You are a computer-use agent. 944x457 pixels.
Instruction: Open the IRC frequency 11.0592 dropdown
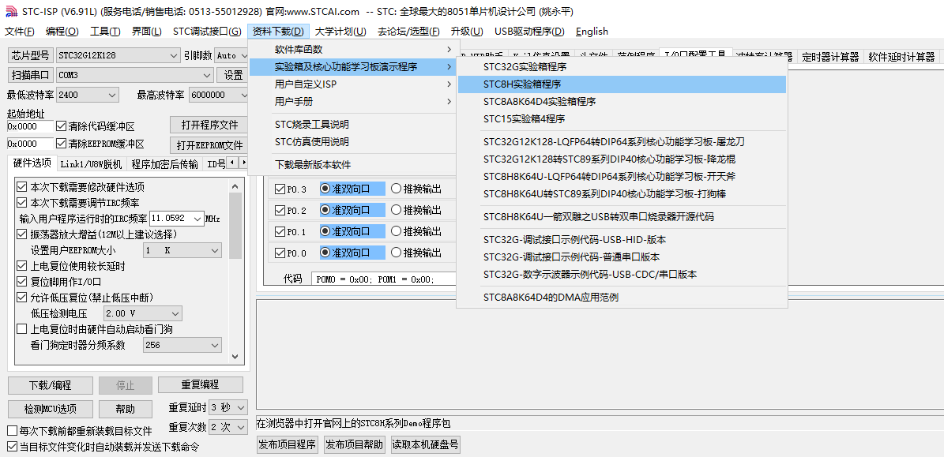click(x=176, y=219)
